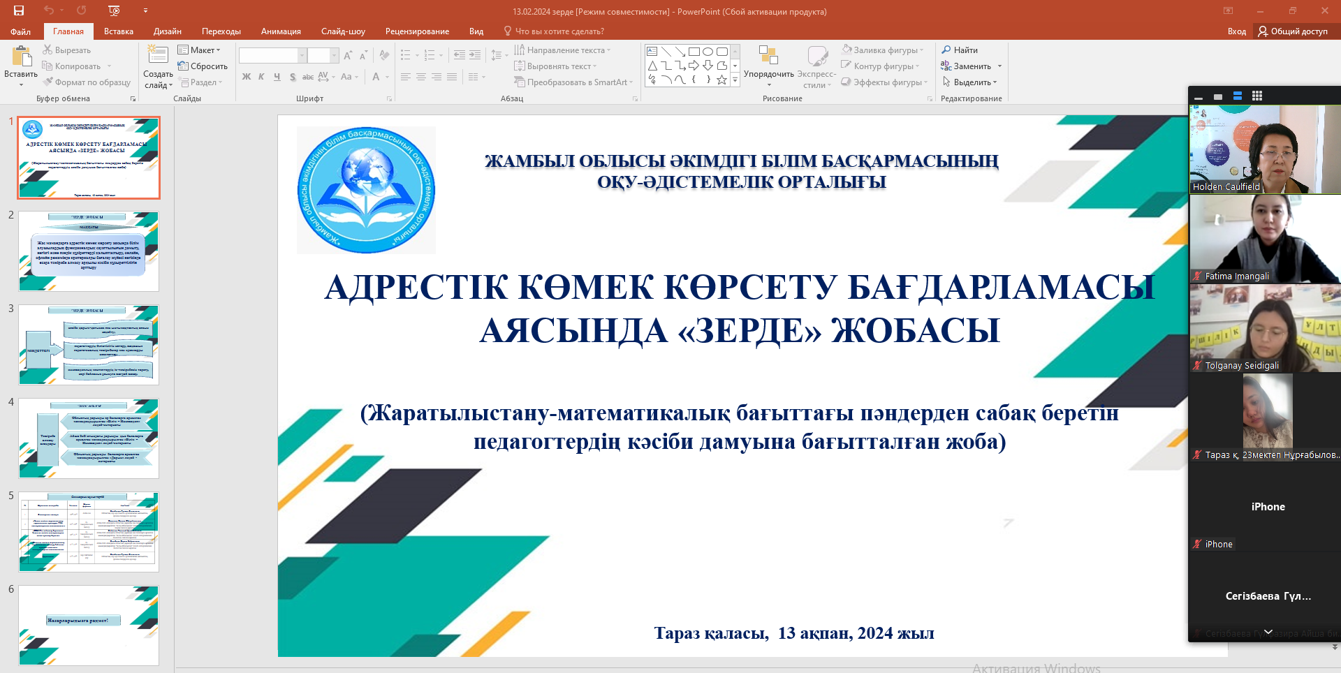Viewport: 1341px width, 673px height.
Task: Click Найти to search in presentation
Action: [x=960, y=50]
